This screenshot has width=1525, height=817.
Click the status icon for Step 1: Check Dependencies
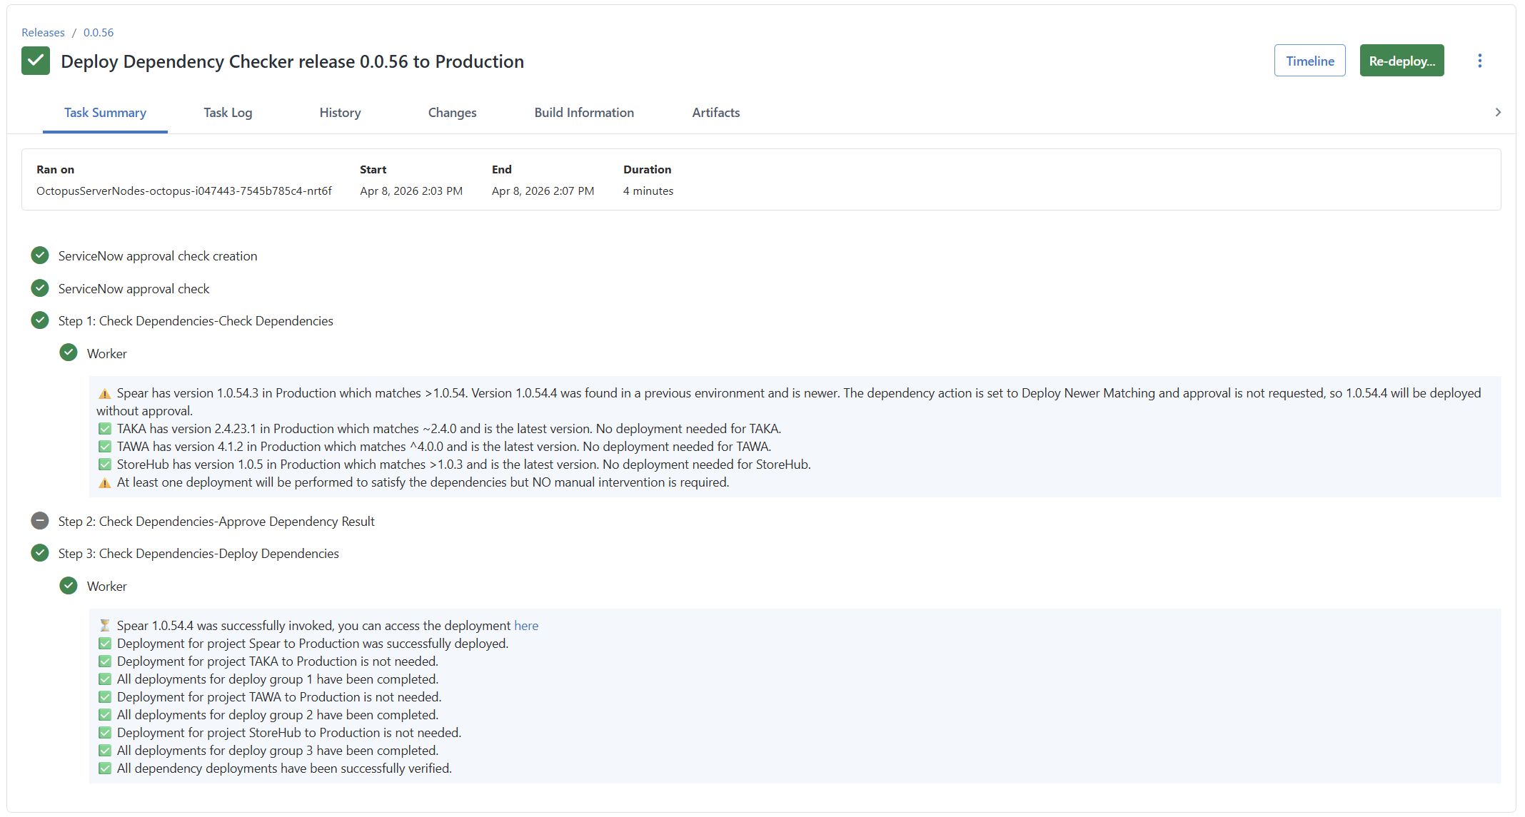(x=40, y=320)
